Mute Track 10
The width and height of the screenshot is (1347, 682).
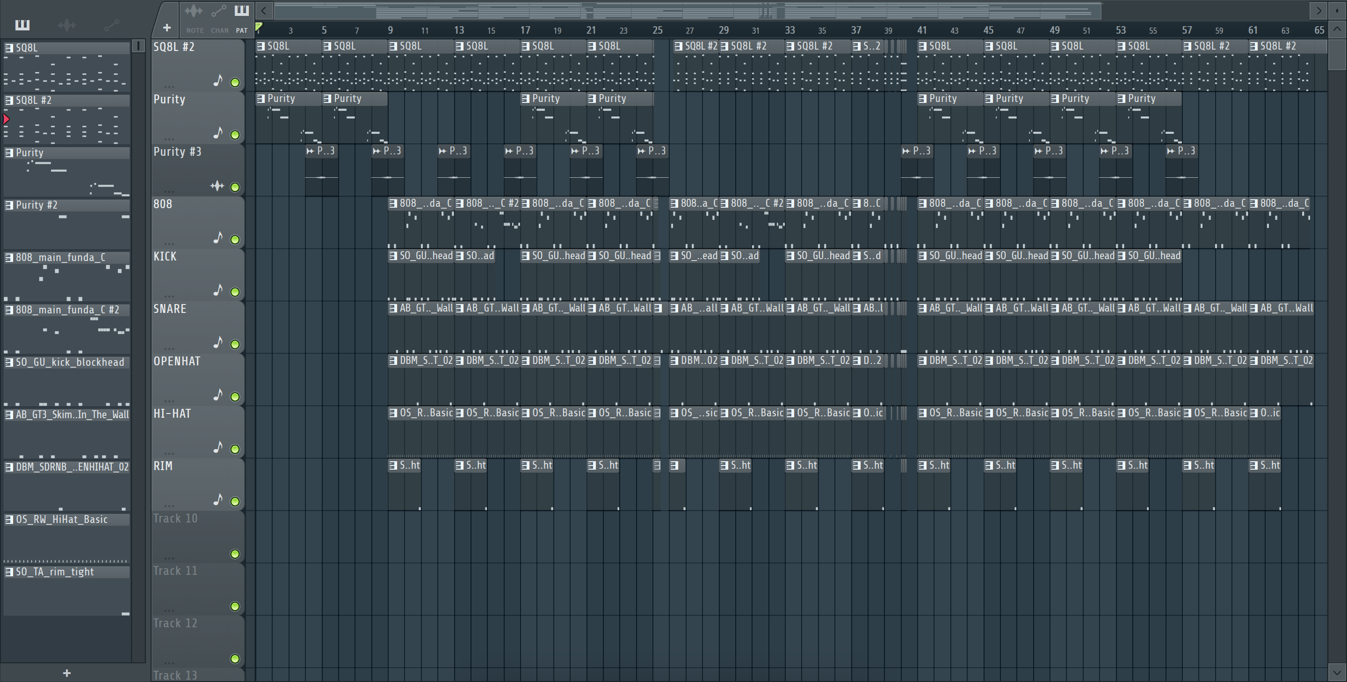click(x=235, y=554)
